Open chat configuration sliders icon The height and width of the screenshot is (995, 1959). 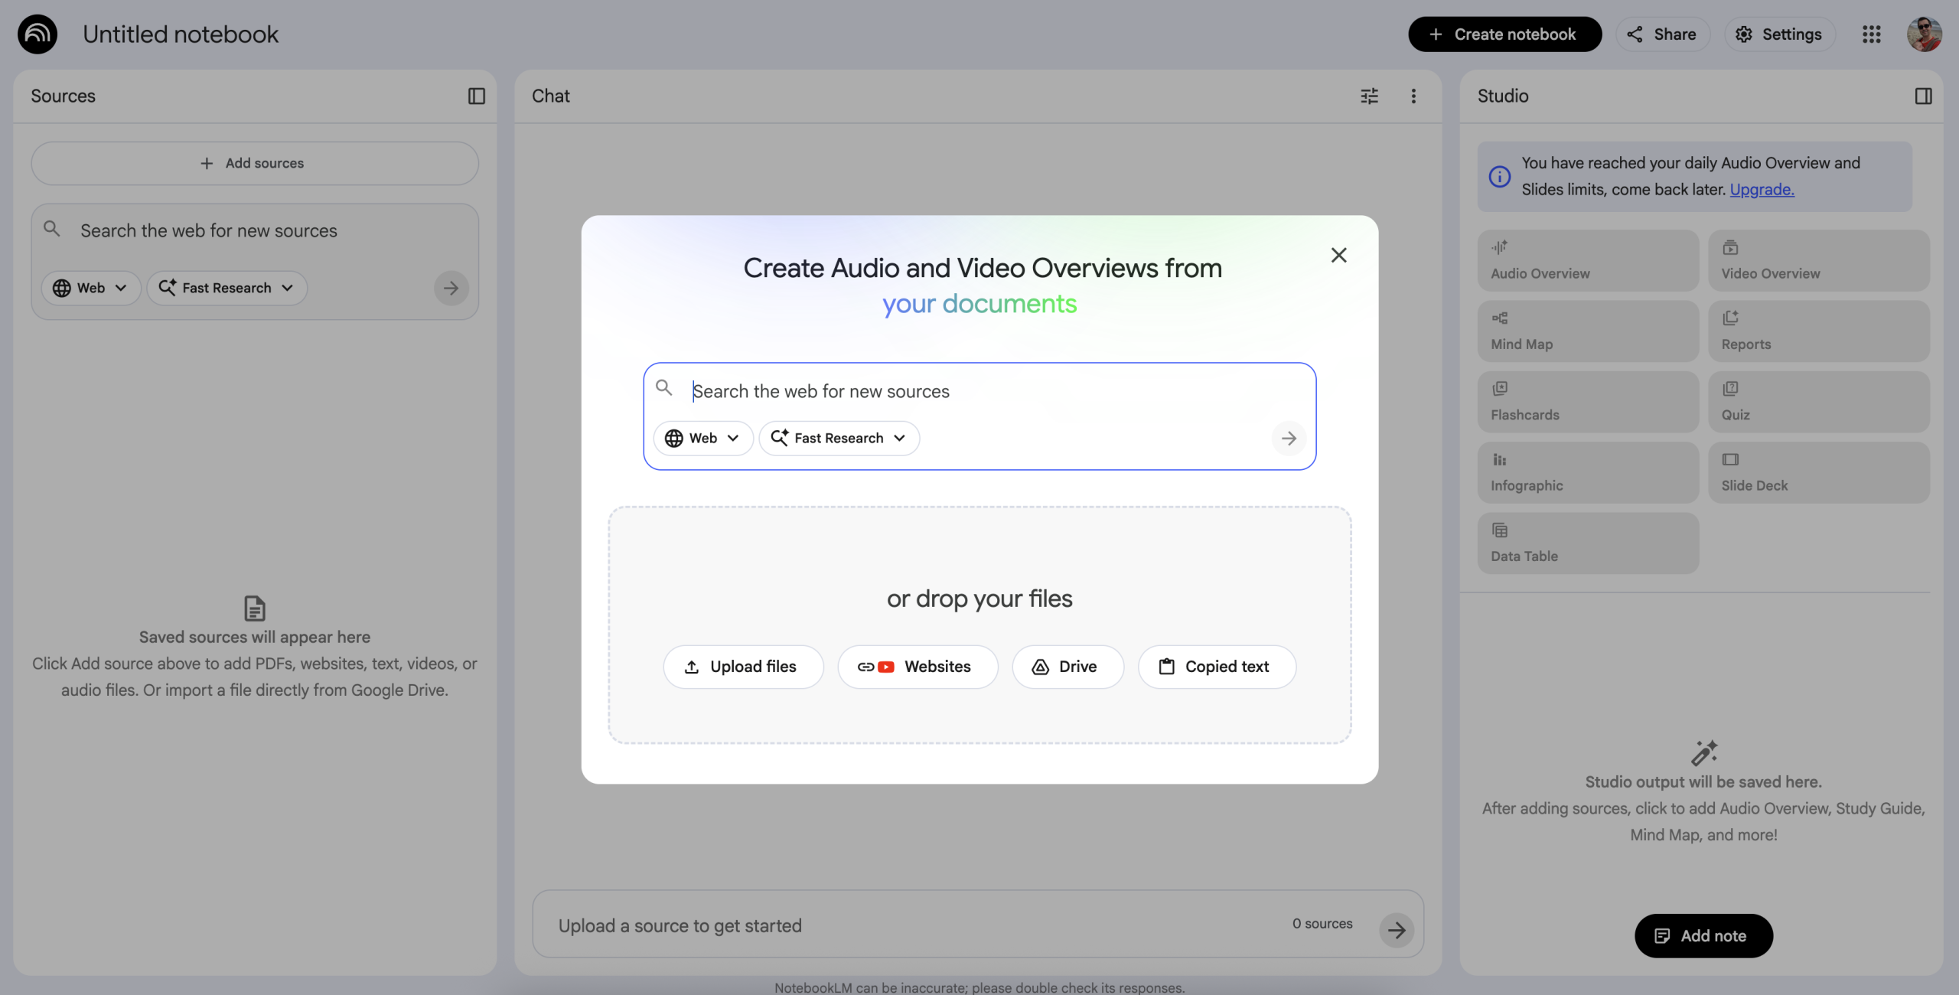tap(1369, 96)
